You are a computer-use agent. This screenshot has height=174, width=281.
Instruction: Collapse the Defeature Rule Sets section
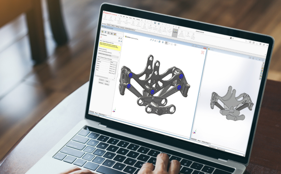(x=119, y=53)
